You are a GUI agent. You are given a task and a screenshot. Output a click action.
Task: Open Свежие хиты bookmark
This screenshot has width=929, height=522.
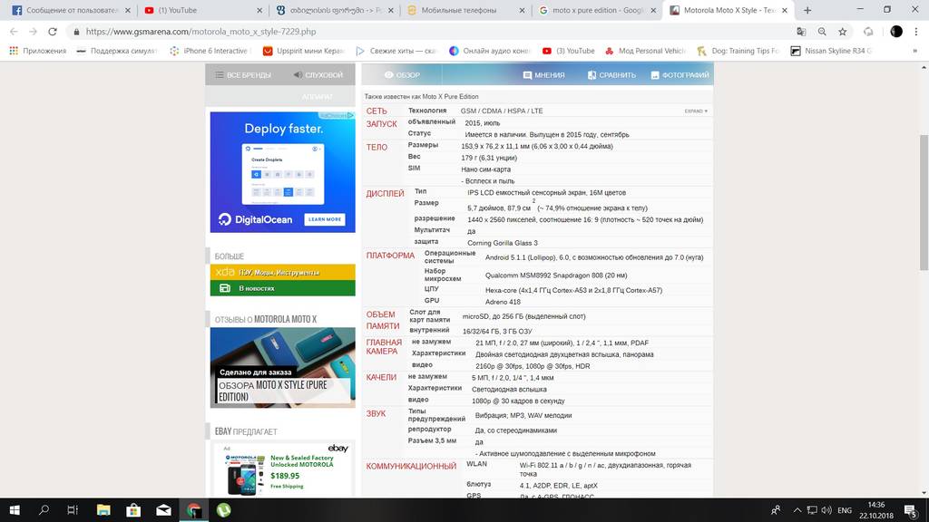(396, 51)
